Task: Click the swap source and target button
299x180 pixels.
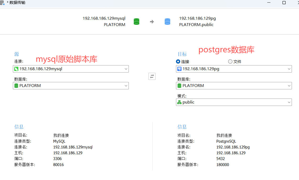Action: 152,76
